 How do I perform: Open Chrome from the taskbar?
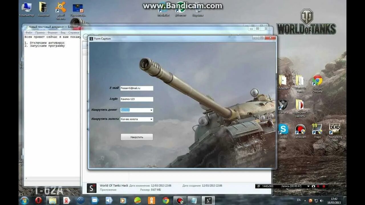(166, 200)
